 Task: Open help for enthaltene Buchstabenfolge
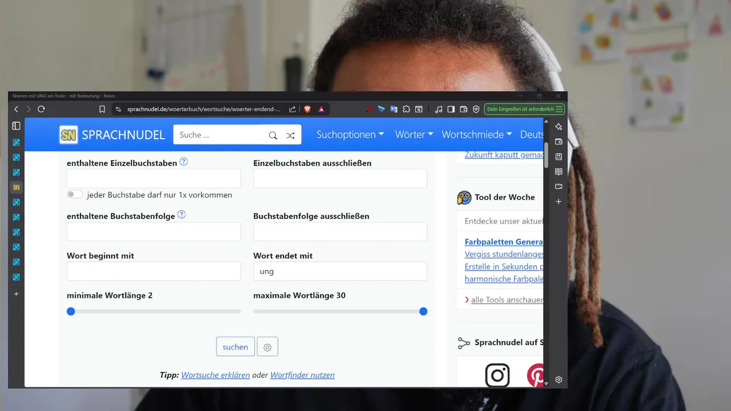[182, 215]
